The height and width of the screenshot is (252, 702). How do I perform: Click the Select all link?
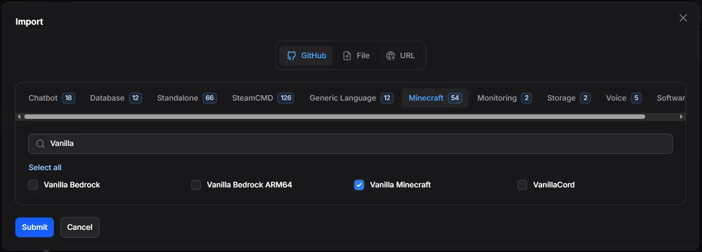pyautogui.click(x=45, y=168)
